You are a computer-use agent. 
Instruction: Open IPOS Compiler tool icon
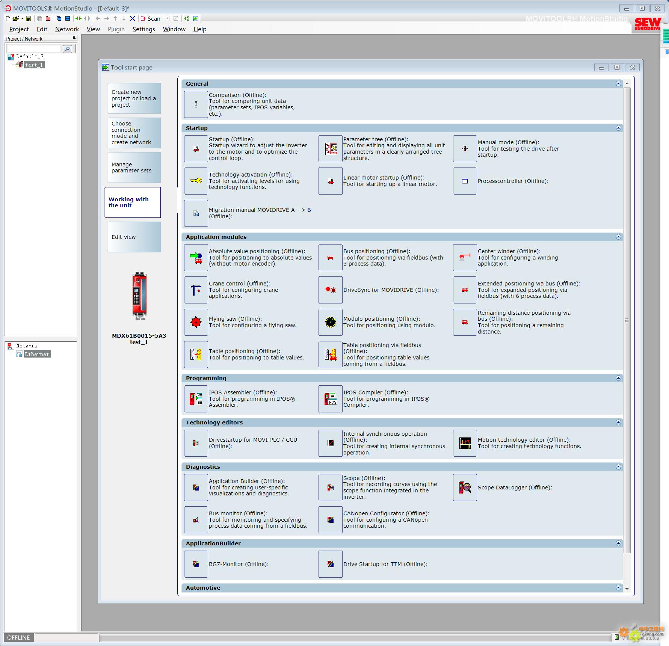pyautogui.click(x=331, y=399)
